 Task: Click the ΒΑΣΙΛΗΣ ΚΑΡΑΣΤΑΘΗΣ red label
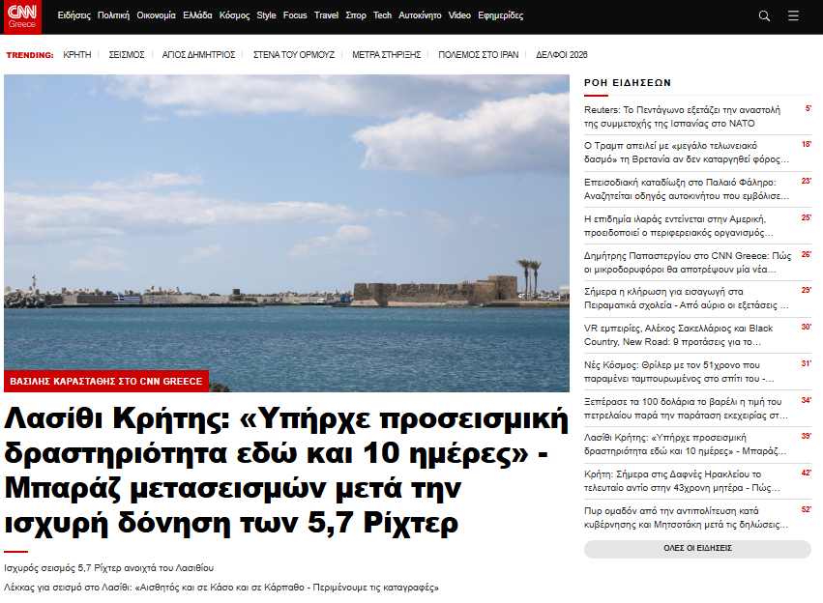coord(106,382)
